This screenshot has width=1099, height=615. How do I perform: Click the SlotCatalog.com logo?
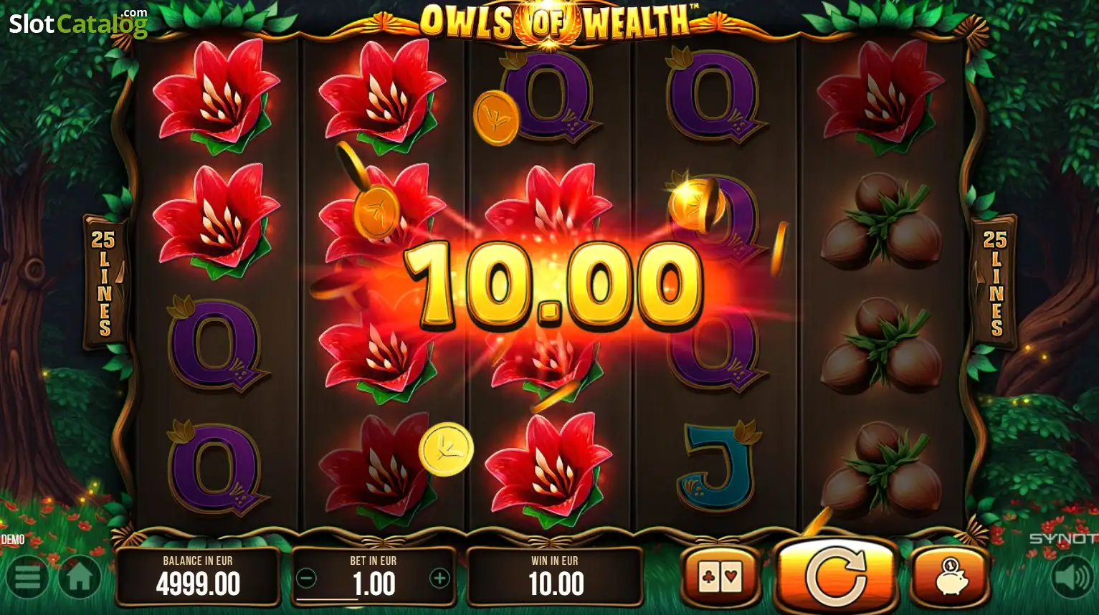[78, 23]
